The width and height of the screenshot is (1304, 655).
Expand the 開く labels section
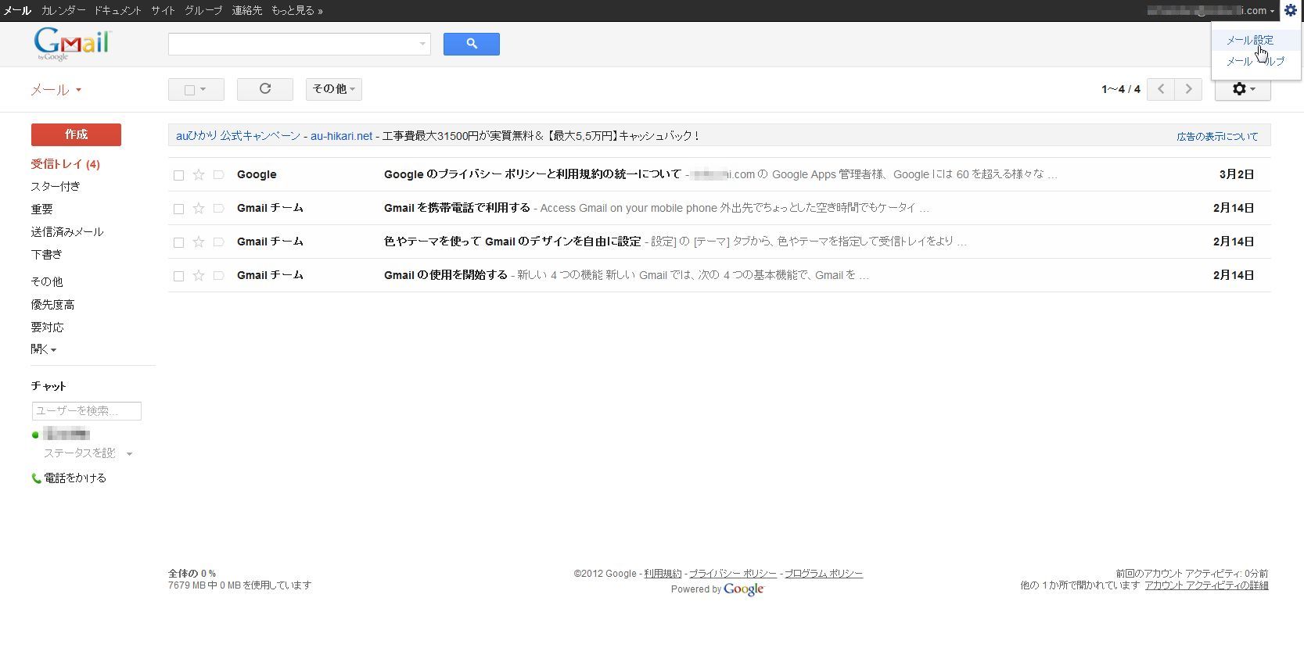pos(43,349)
